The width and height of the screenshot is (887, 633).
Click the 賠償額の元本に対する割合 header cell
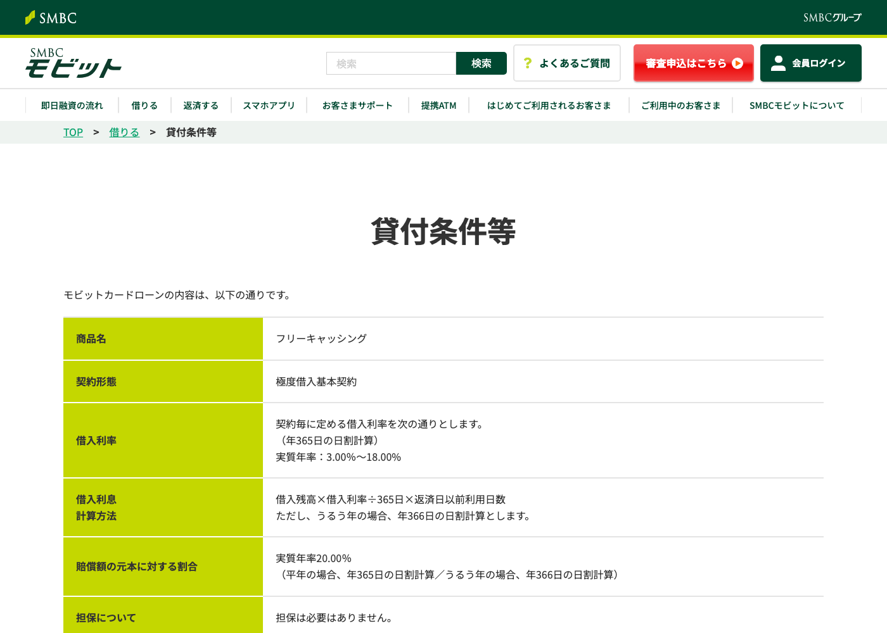point(163,567)
